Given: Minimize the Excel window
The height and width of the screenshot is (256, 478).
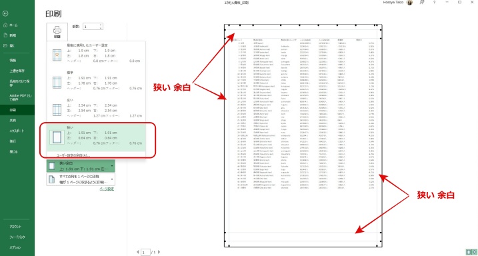Looking at the screenshot, I should [x=447, y=2].
